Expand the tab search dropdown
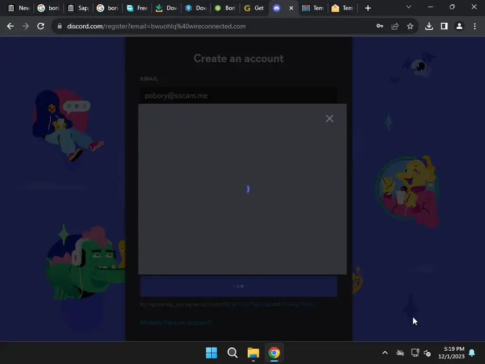This screenshot has height=364, width=485. [409, 7]
